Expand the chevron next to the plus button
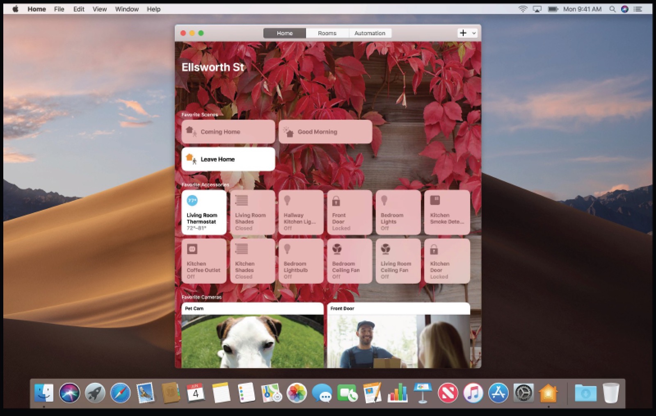656x416 pixels. click(474, 33)
